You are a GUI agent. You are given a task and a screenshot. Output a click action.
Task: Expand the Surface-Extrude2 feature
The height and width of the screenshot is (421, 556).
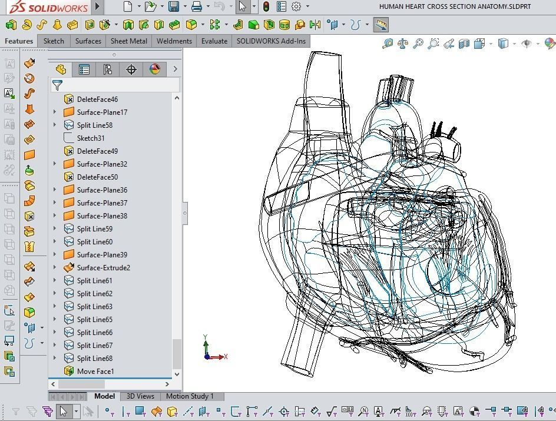click(55, 267)
